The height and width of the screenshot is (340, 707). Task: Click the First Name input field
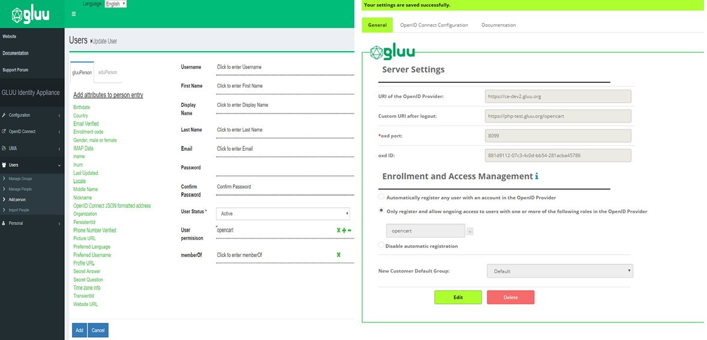click(x=284, y=86)
